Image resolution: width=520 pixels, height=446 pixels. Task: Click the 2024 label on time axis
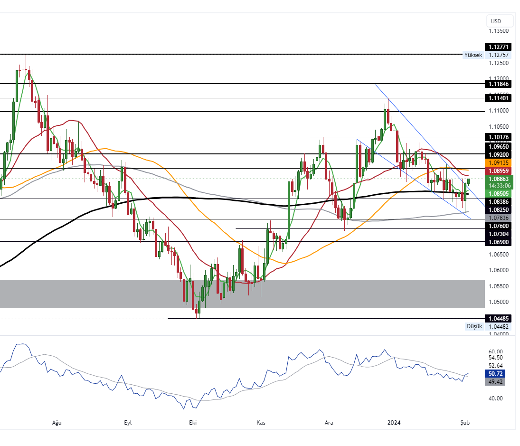coord(394,422)
